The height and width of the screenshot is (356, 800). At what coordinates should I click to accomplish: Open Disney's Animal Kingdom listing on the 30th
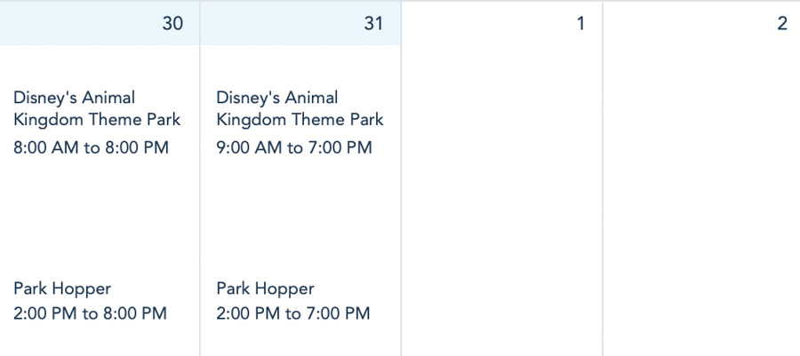97,108
